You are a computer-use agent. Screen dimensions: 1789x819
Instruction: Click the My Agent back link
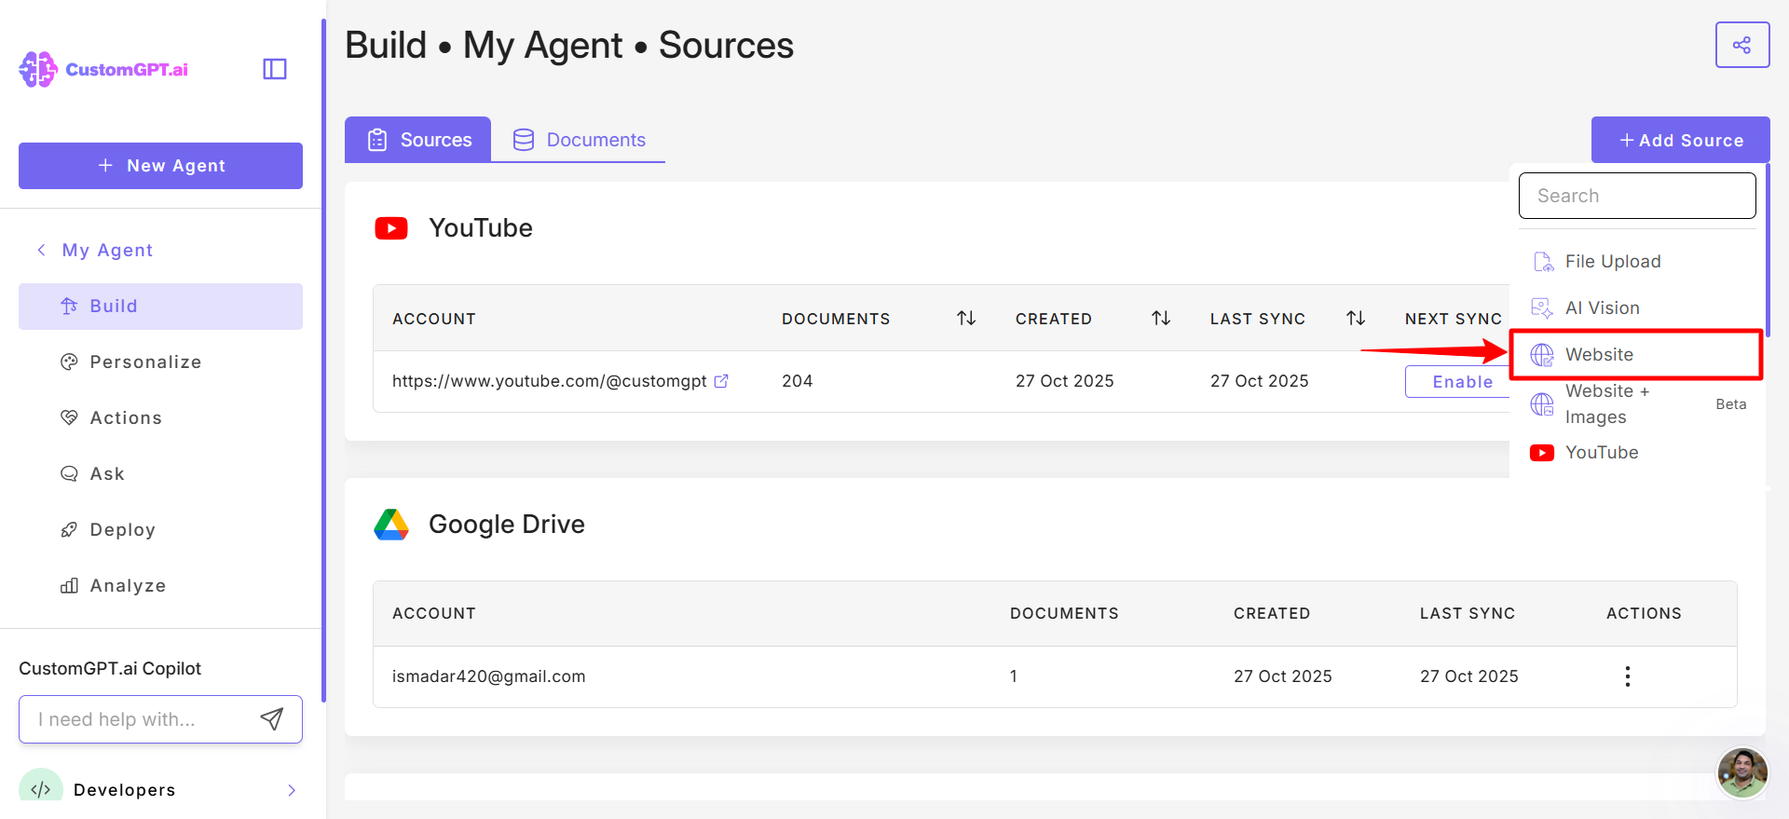[107, 251]
